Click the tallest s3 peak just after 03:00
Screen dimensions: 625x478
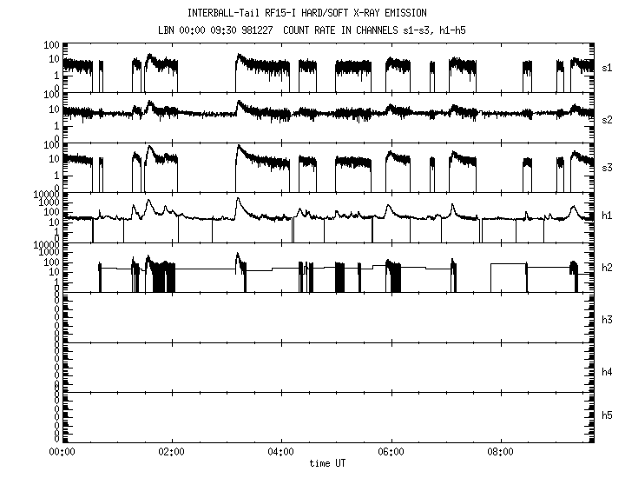(x=237, y=146)
